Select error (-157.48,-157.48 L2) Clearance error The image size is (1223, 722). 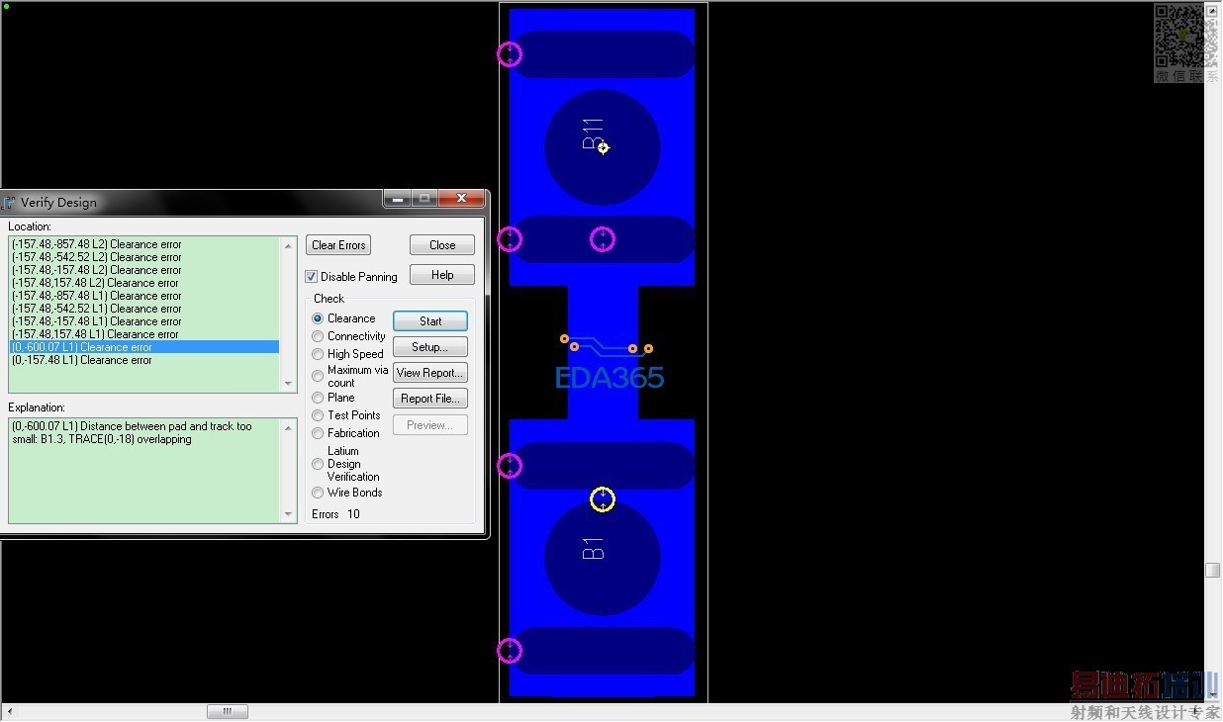coord(144,270)
